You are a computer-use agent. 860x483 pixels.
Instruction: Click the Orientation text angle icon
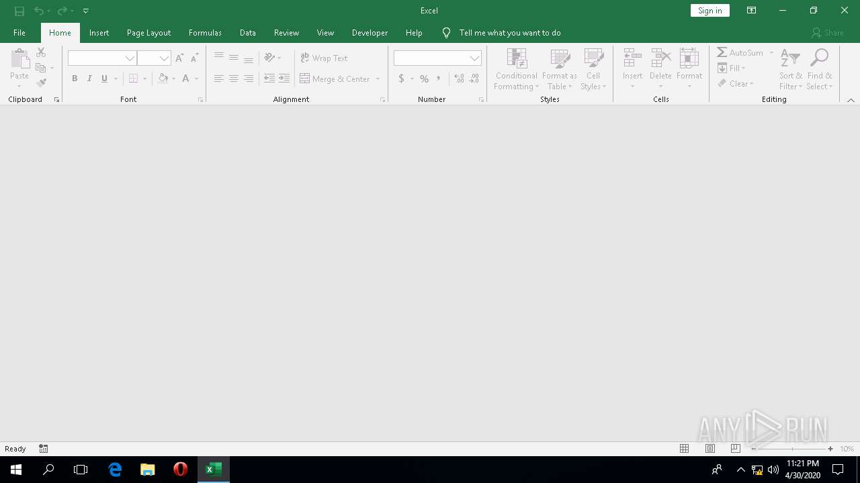point(269,58)
